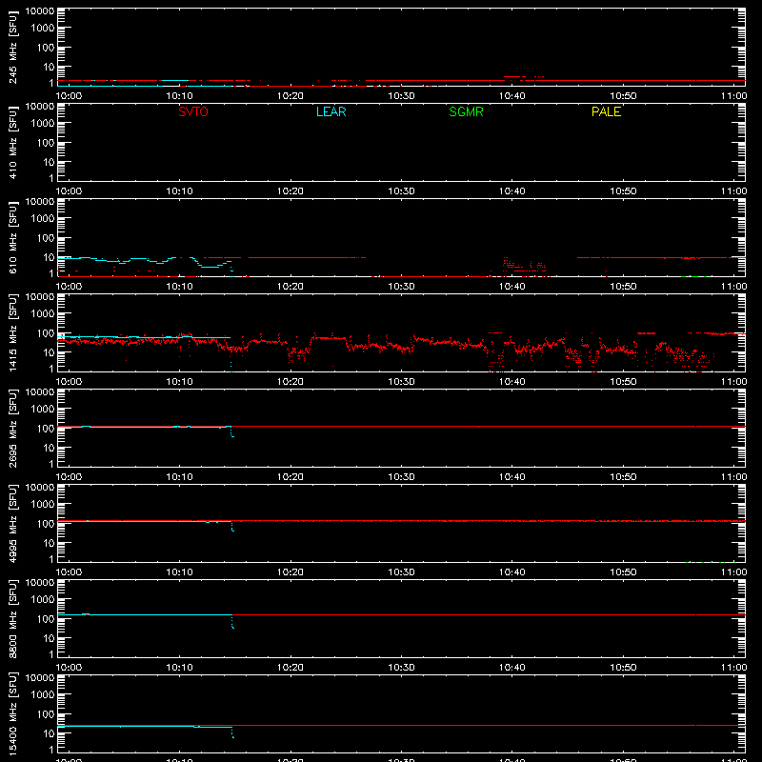
Task: Click 10:30 time label under 2695 MHz panel
Action: (401, 477)
